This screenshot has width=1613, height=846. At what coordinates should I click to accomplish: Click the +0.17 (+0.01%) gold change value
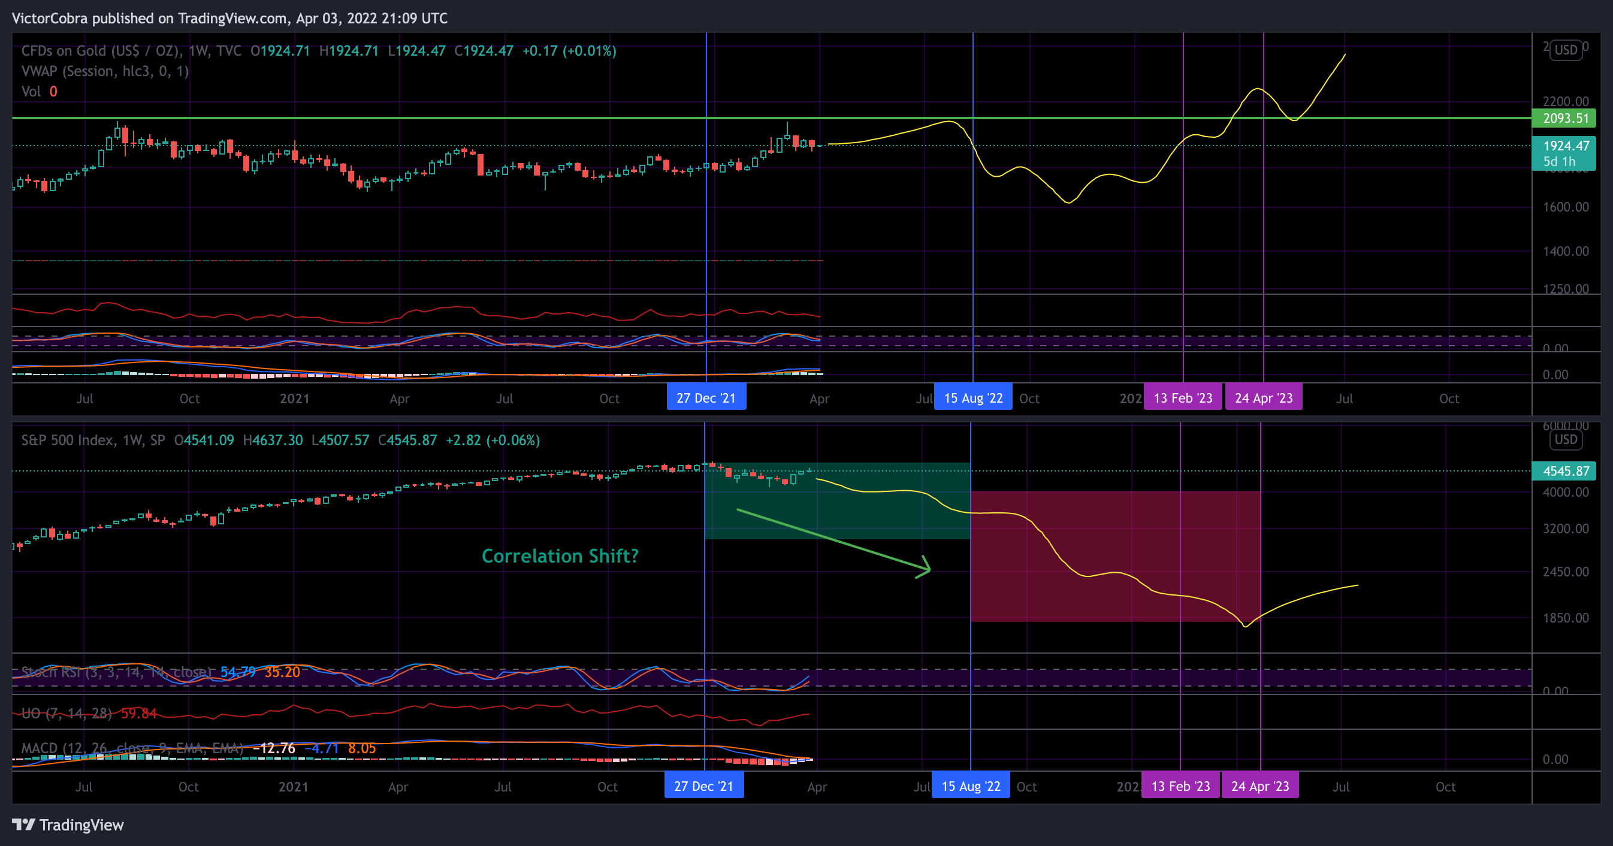[569, 51]
